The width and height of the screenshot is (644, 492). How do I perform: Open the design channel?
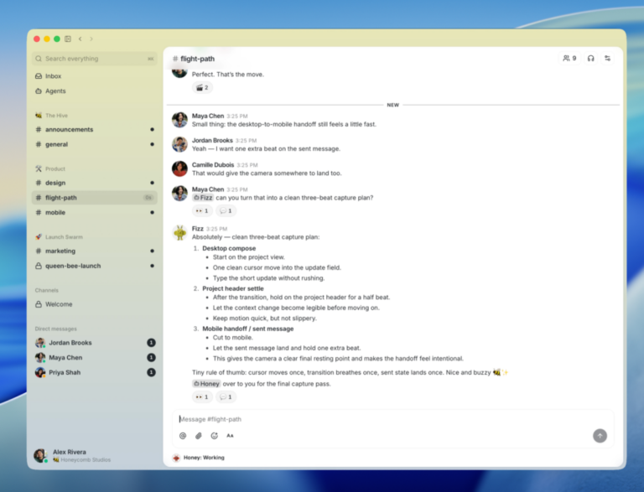(95, 183)
